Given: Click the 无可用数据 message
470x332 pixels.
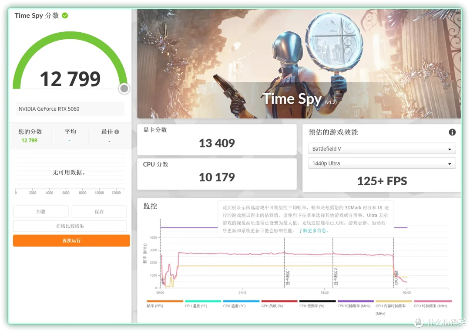Looking at the screenshot, I should pos(69,172).
